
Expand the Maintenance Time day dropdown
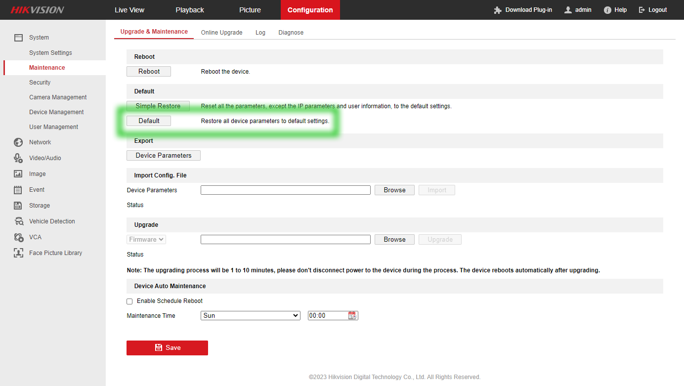click(x=251, y=315)
